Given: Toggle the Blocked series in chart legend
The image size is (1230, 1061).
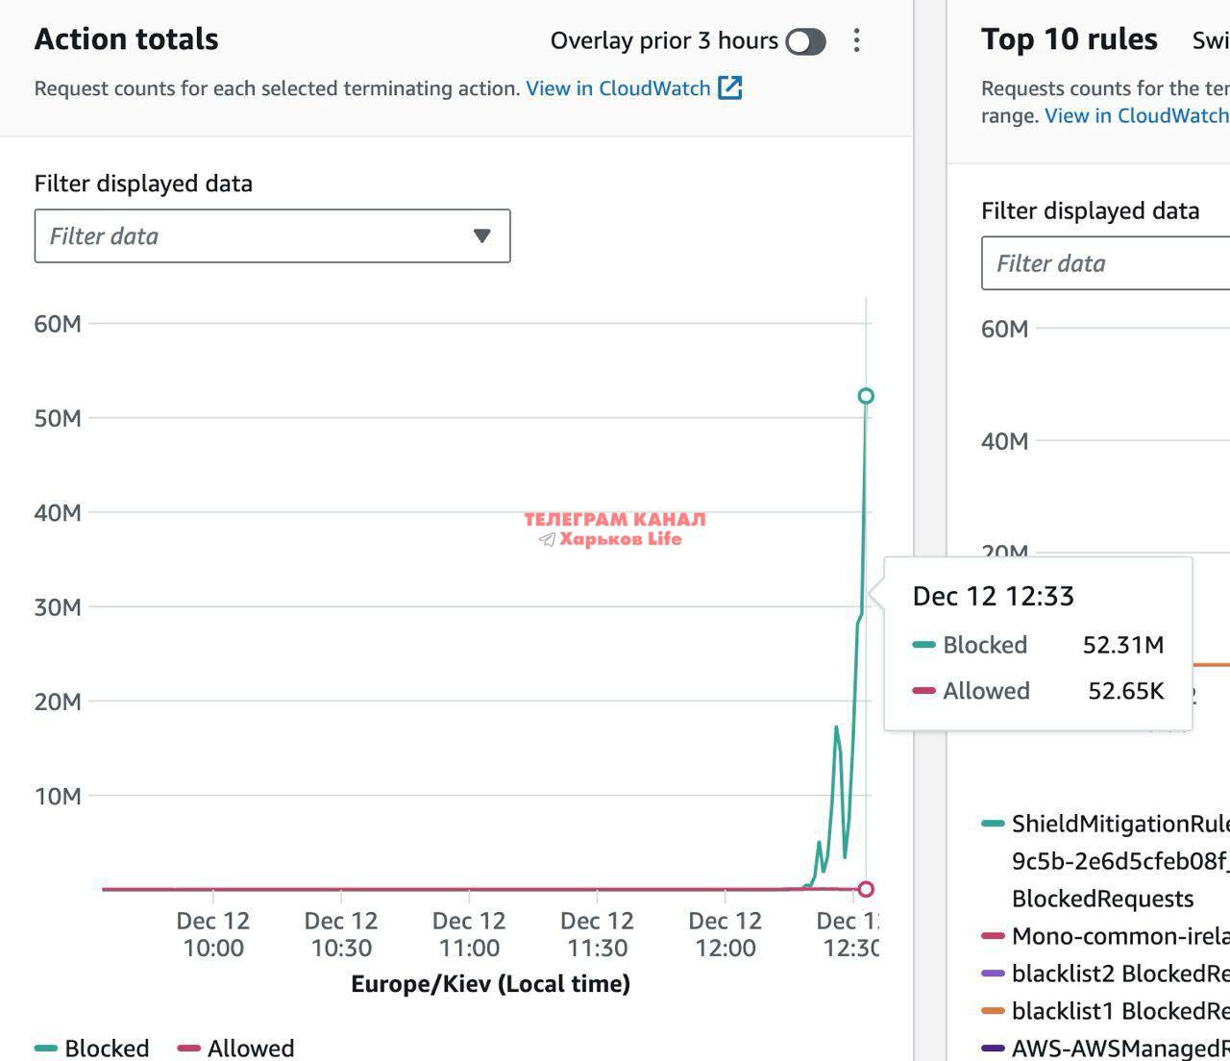Looking at the screenshot, I should pos(93,1048).
